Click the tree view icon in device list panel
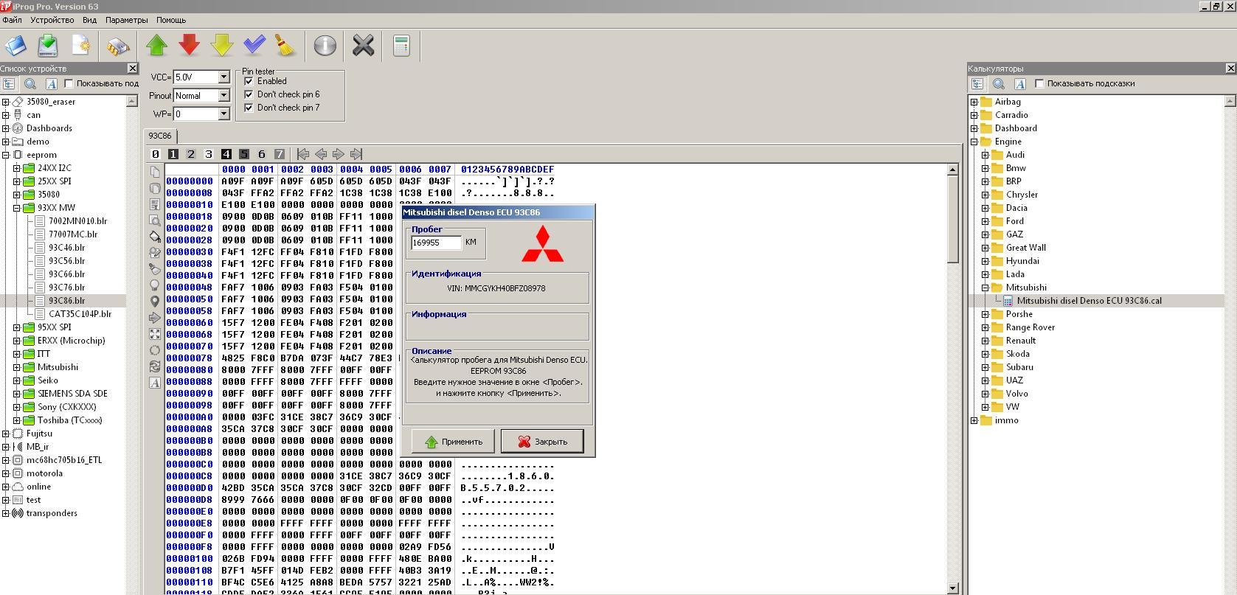The width and height of the screenshot is (1237, 595). [x=9, y=84]
